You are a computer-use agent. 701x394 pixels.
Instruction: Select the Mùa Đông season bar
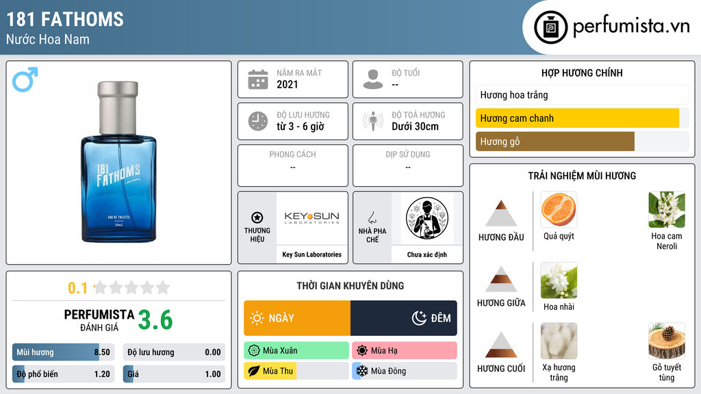(405, 371)
